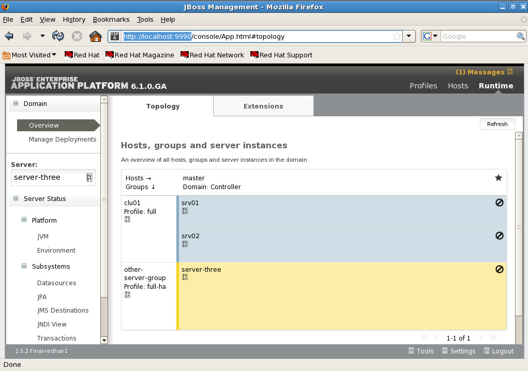Open the Bookmarks menu
Viewport: 528px width, 371px height.
(x=111, y=20)
